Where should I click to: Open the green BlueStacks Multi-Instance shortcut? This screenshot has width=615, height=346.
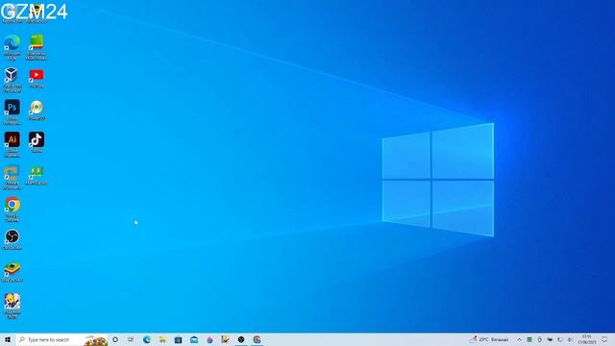coord(37,47)
